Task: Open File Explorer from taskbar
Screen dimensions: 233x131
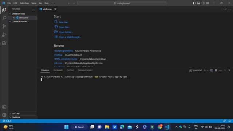Action: click(107, 127)
